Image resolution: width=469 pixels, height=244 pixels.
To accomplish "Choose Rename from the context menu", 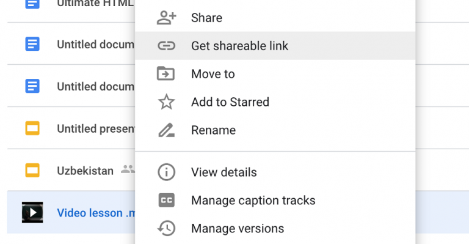I will [x=275, y=130].
